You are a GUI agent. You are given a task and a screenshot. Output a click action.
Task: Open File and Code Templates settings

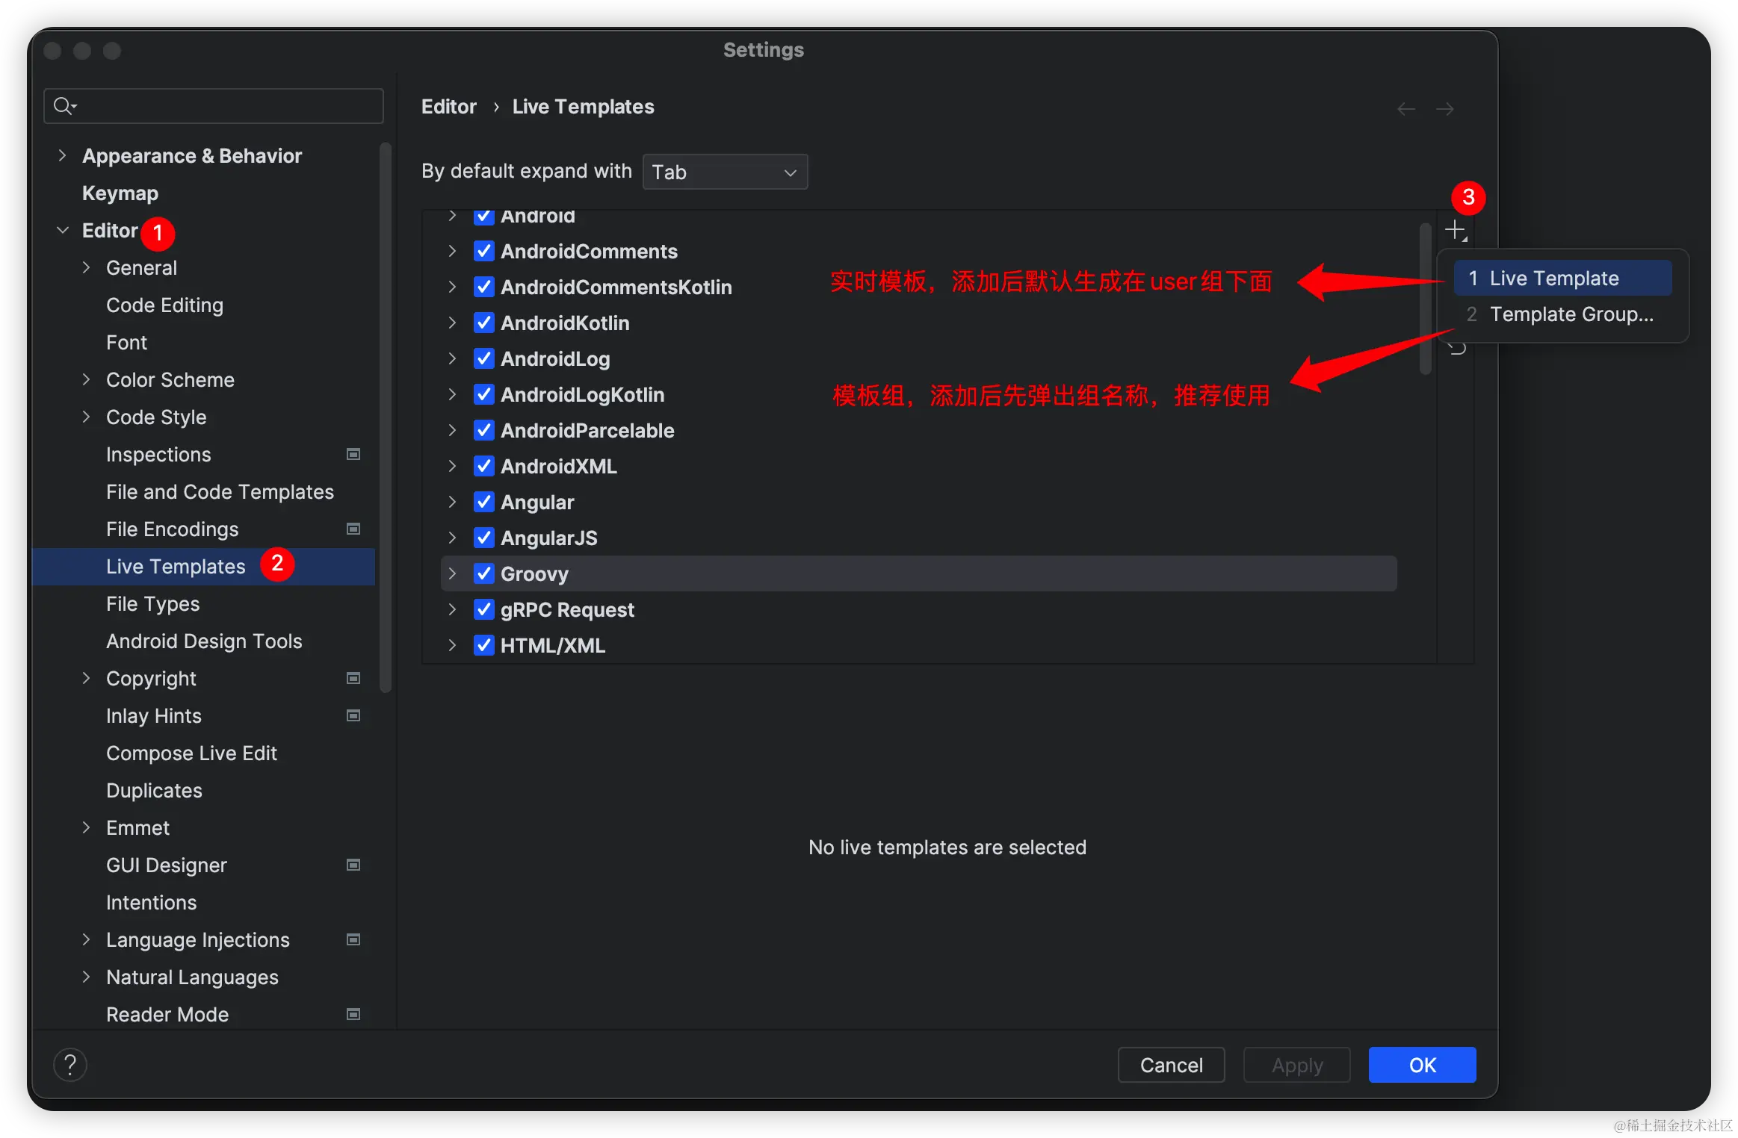tap(220, 492)
